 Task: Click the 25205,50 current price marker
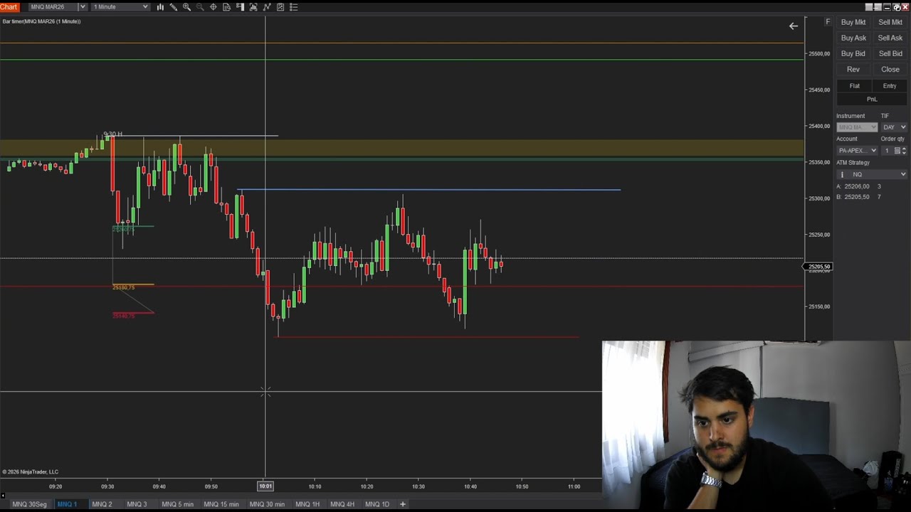click(x=818, y=267)
